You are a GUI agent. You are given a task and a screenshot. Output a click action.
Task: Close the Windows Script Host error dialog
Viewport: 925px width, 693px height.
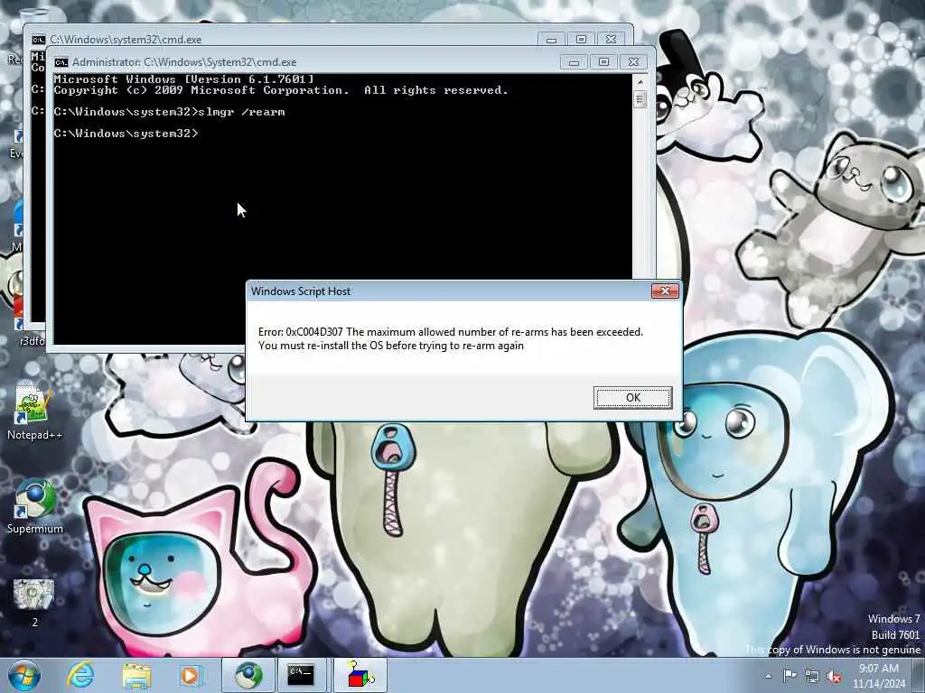pyautogui.click(x=665, y=291)
